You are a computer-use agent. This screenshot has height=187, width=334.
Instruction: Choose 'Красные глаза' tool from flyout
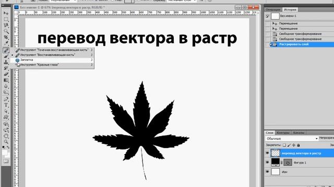[x=52, y=65]
